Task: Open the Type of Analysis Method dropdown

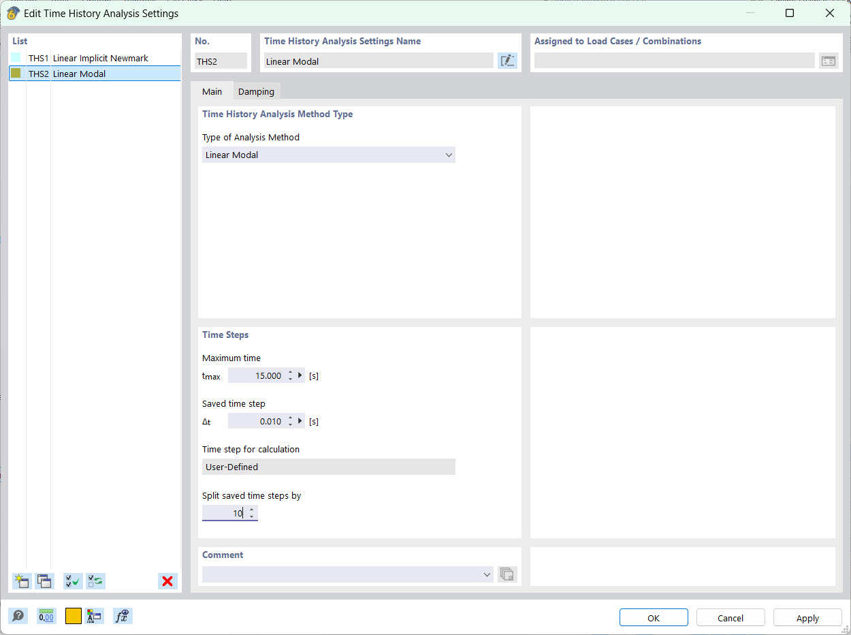Action: pyautogui.click(x=449, y=155)
